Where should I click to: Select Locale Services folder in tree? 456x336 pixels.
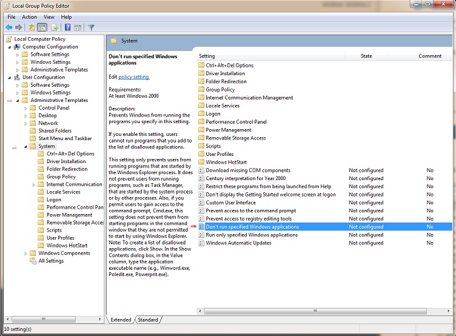click(x=63, y=192)
